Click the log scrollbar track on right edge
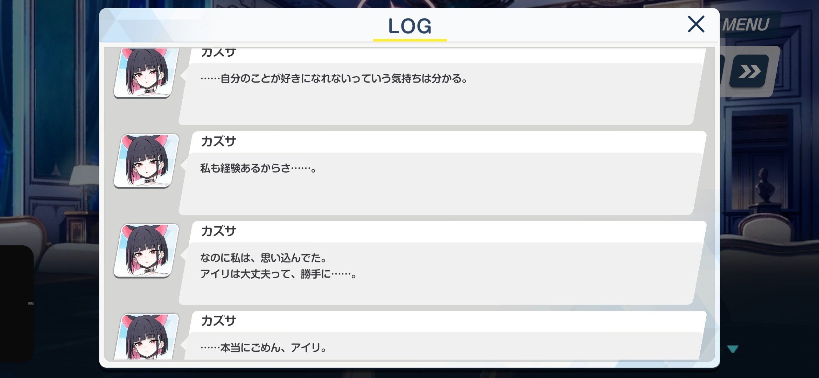The width and height of the screenshot is (819, 378). 710,204
